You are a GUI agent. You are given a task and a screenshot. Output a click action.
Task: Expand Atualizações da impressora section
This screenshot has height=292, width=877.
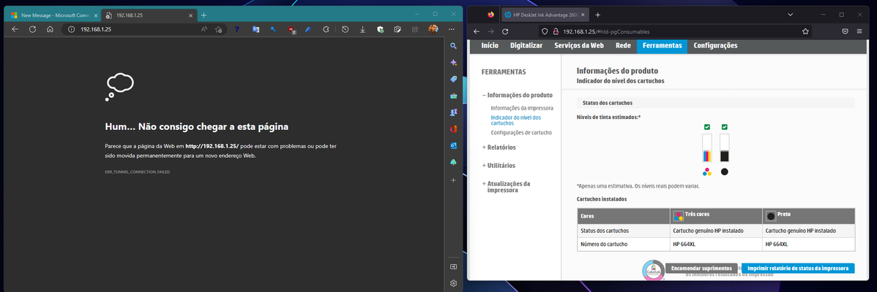(506, 187)
